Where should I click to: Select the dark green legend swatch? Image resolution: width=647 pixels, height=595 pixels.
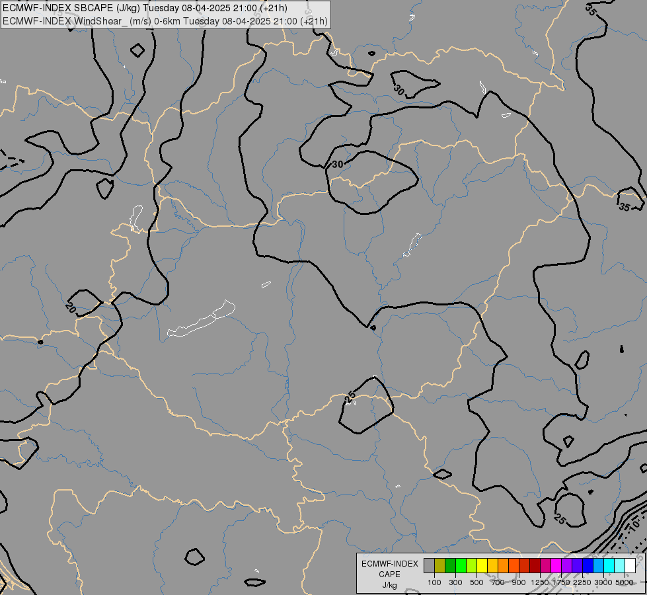[x=450, y=566]
